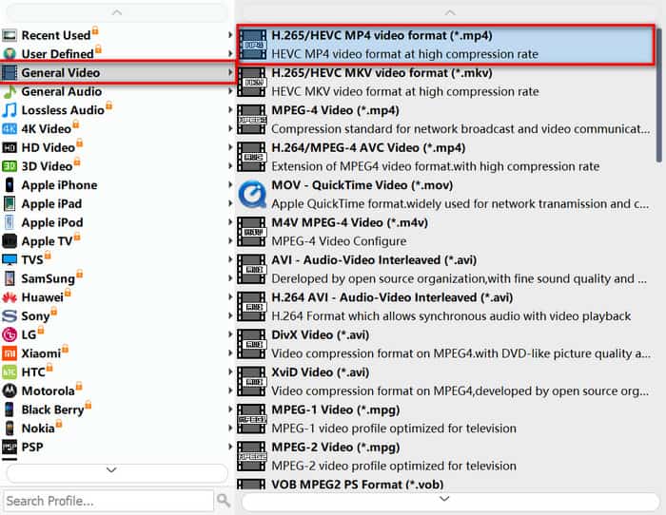Click the Apple iPad device icon
The image size is (666, 515).
(x=10, y=203)
